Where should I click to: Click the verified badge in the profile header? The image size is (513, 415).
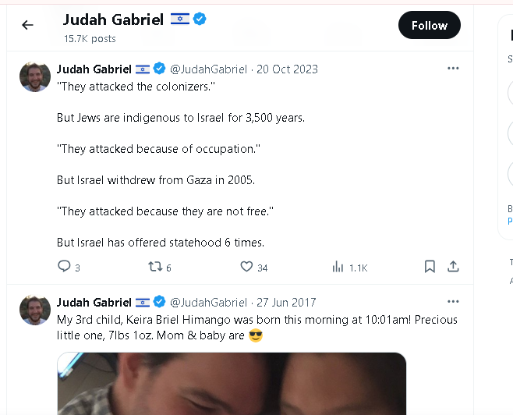click(200, 19)
